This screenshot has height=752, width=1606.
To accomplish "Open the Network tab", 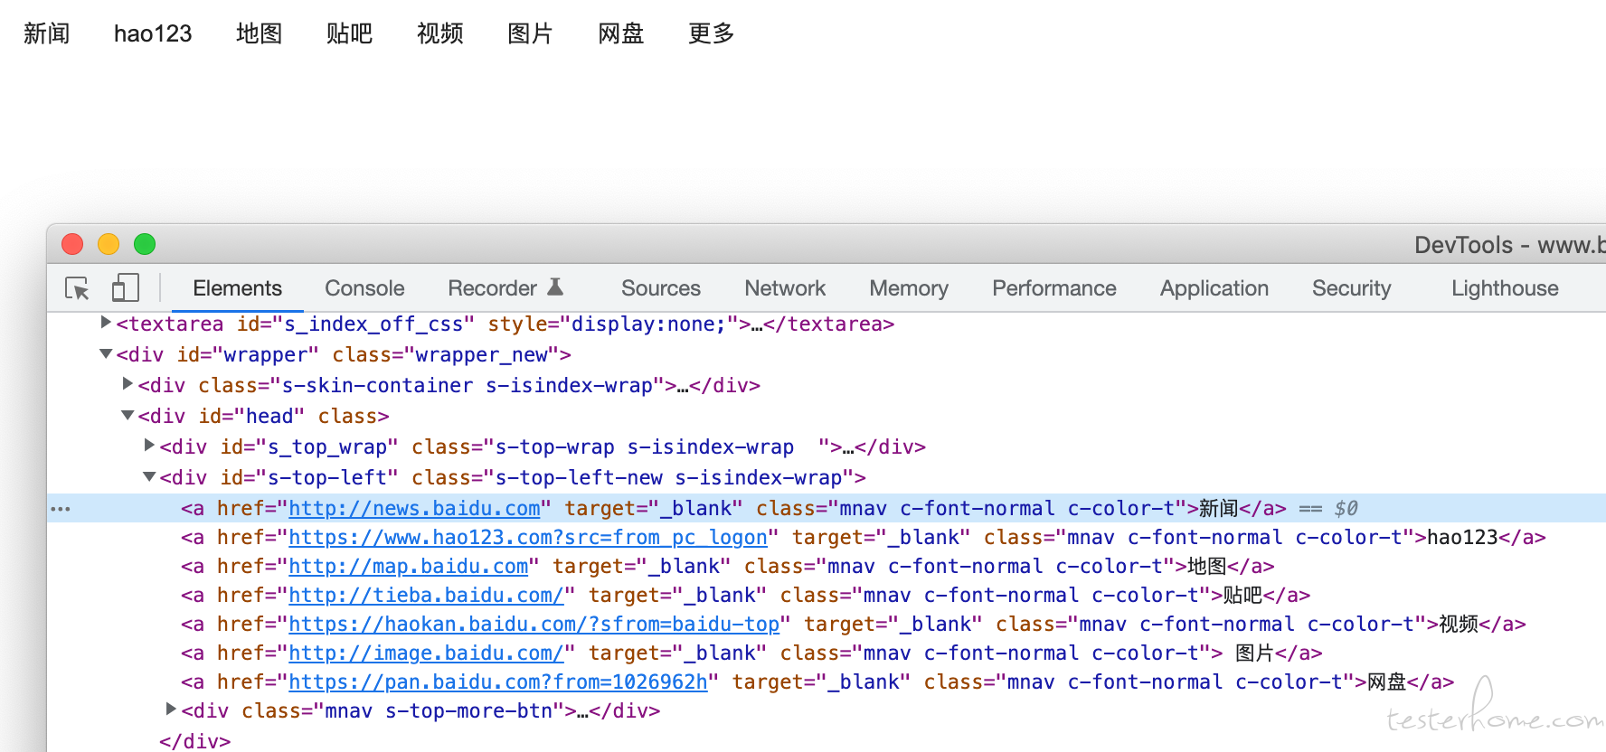I will [785, 288].
